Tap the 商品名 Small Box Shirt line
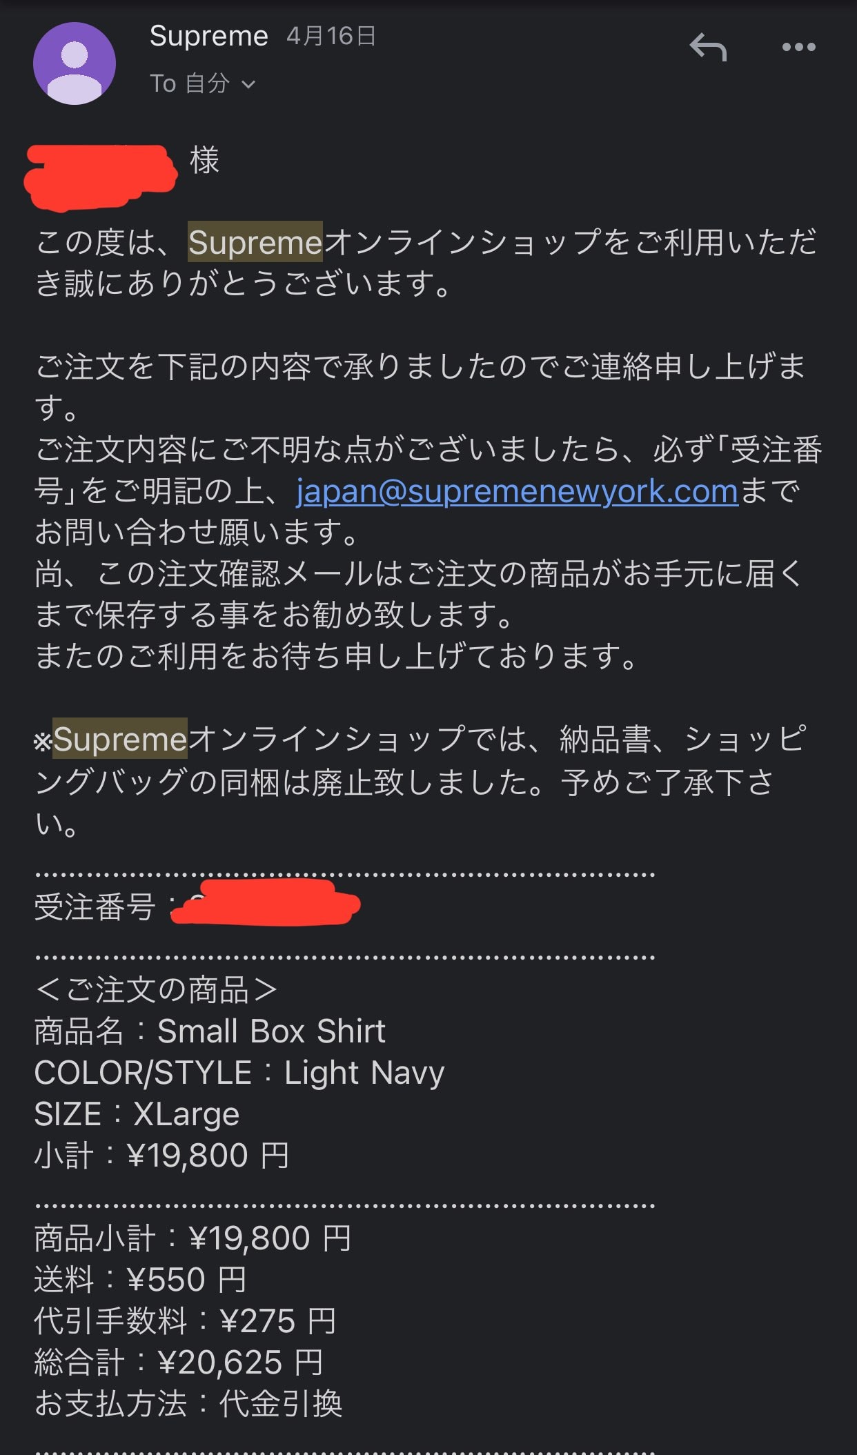This screenshot has height=1455, width=857. tap(210, 1031)
